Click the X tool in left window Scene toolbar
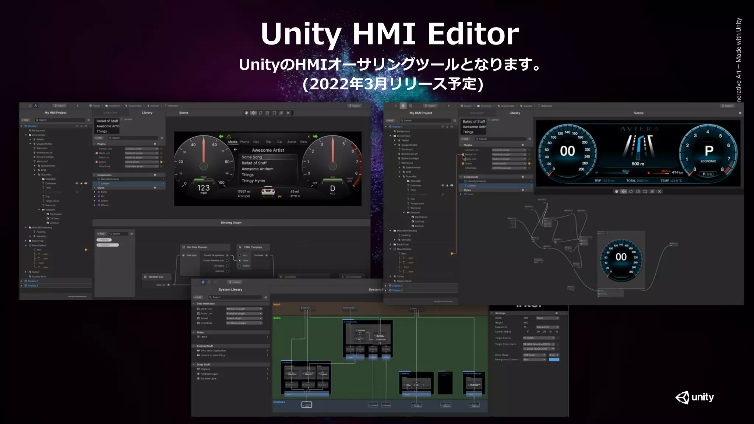The height and width of the screenshot is (424, 754). (288, 113)
